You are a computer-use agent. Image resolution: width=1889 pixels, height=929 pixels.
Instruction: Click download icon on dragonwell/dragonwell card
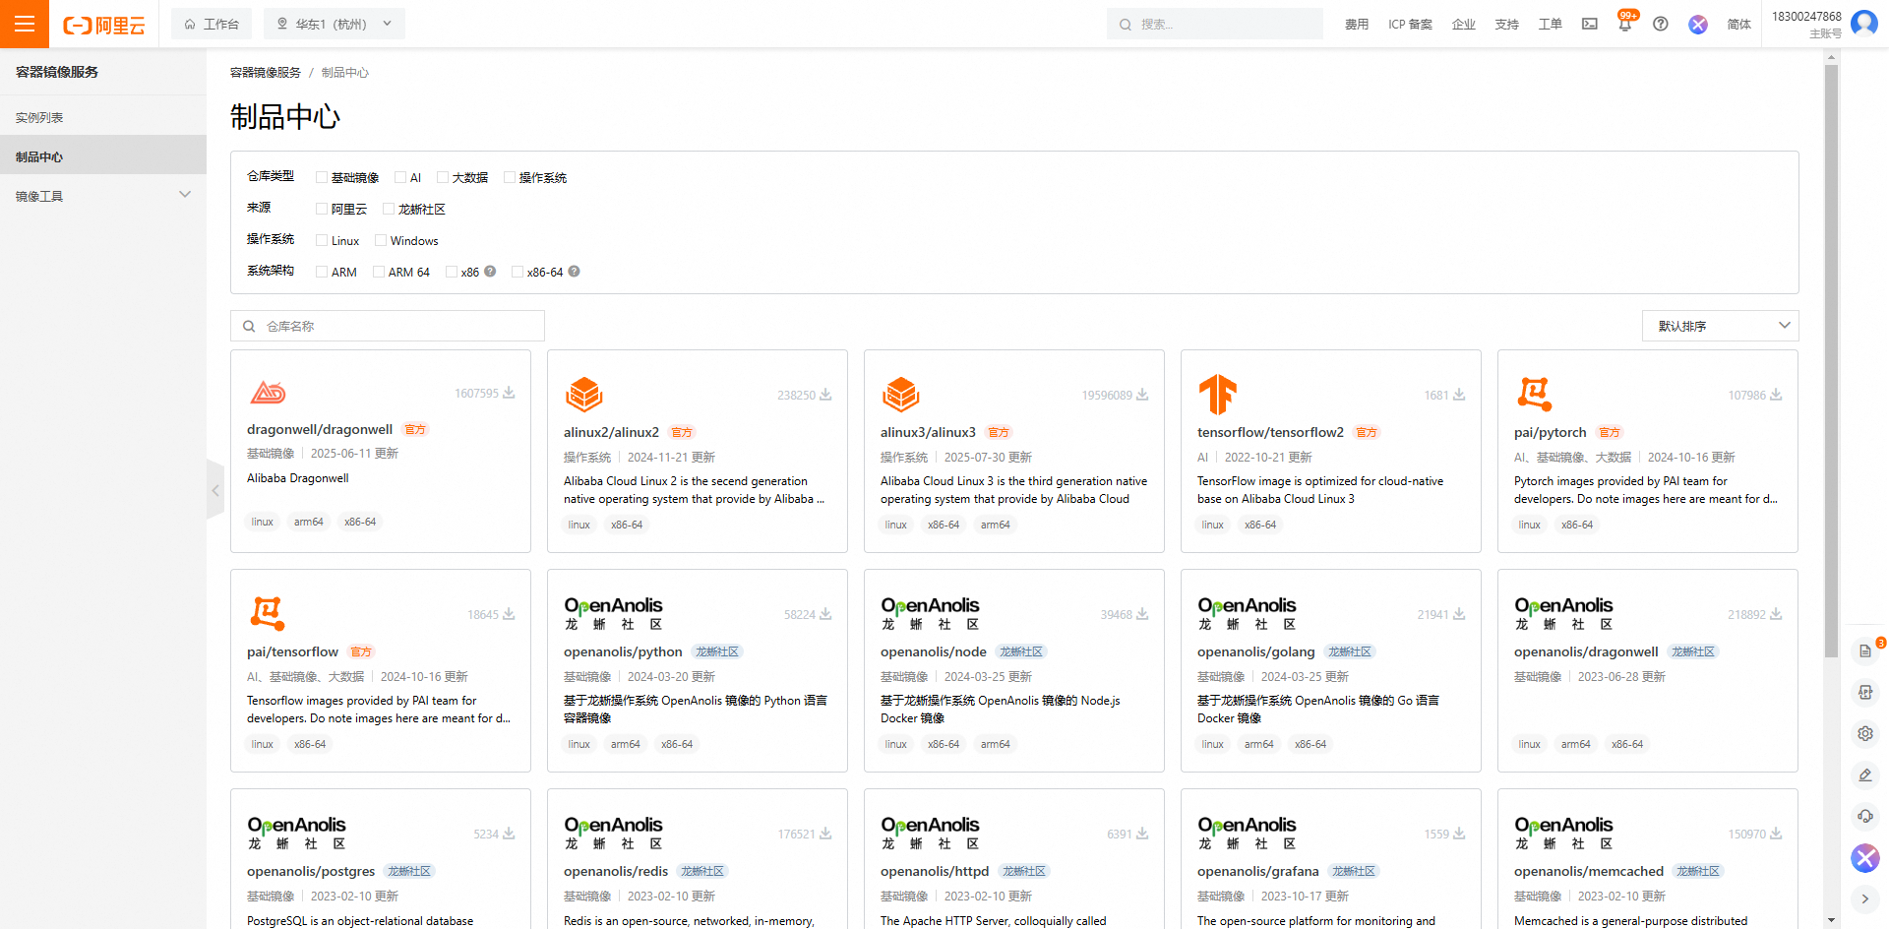click(509, 393)
